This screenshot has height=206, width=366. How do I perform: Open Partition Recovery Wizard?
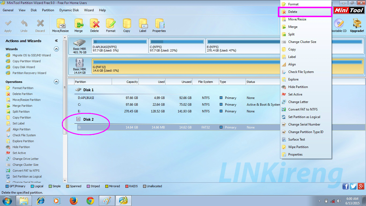click(x=29, y=73)
